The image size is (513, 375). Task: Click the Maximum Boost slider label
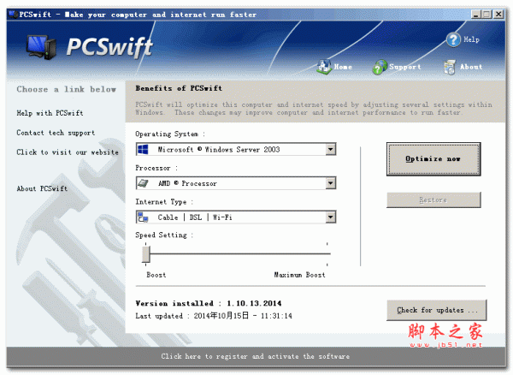point(299,275)
